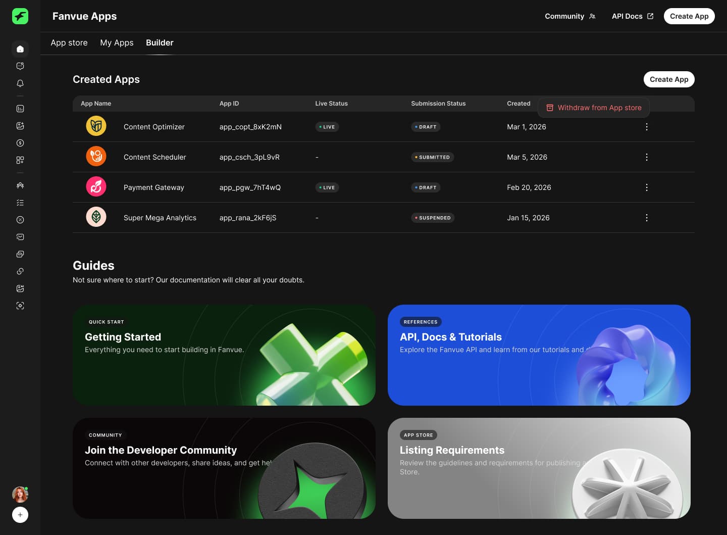Viewport: 727px width, 535px height.
Task: Click the DRAFT badge for Payment Gateway
Action: click(426, 187)
